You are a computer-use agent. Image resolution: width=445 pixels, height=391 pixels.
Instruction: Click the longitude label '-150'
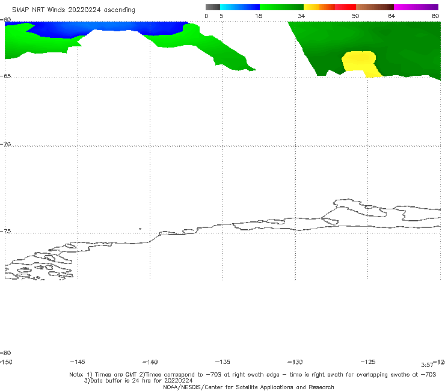tap(6, 362)
